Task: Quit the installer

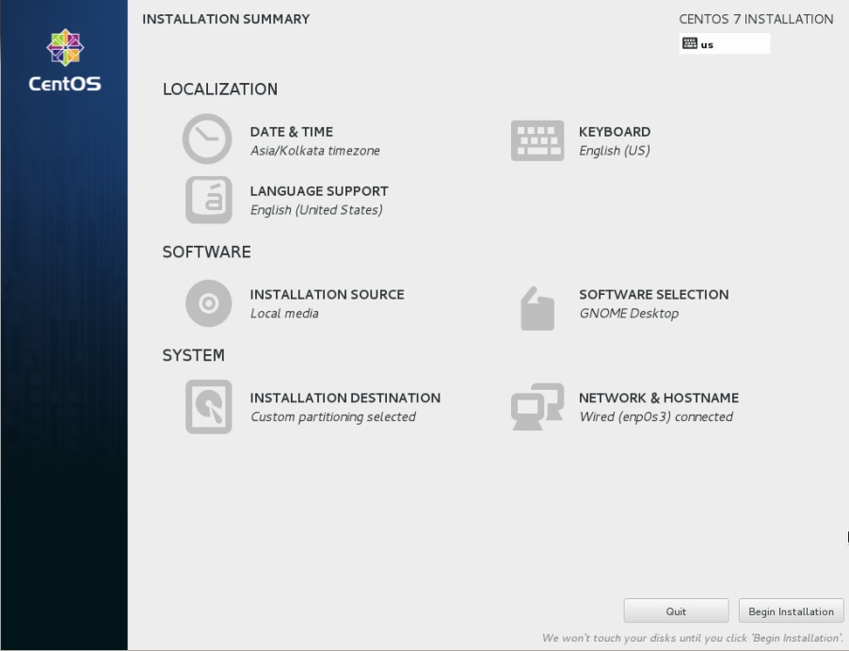Action: pos(676,610)
